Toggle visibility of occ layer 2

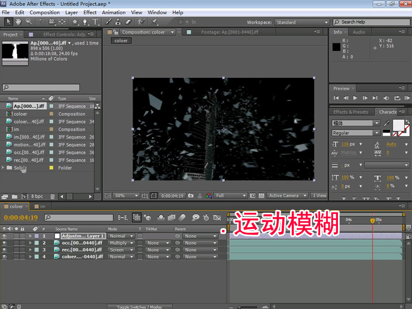(x=5, y=243)
